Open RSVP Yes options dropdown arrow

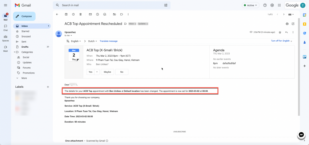pos(97,72)
